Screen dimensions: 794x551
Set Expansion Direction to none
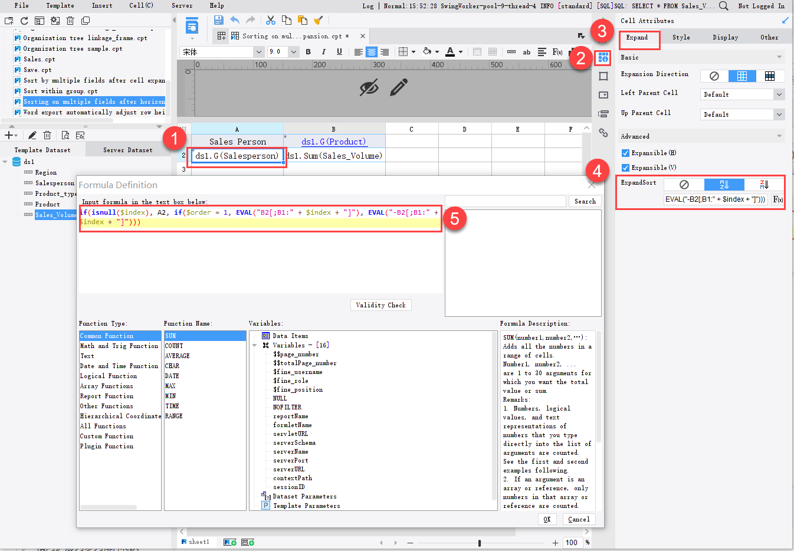tap(714, 76)
